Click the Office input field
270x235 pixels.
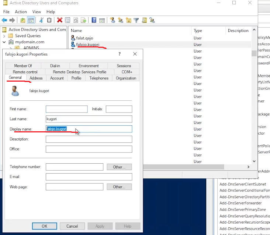click(89, 149)
